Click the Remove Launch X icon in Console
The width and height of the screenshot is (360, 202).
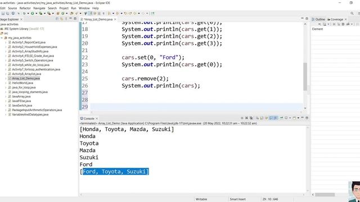[x=246, y=118]
